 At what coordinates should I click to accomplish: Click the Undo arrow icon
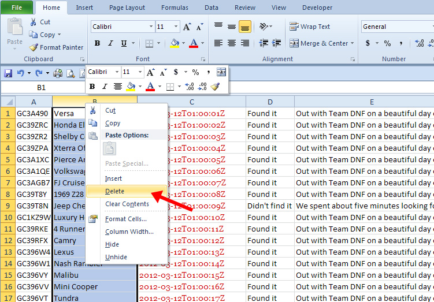20,73
